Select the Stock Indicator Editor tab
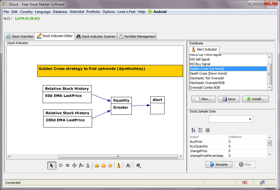The width and height of the screenshot is (280, 190). tap(55, 36)
